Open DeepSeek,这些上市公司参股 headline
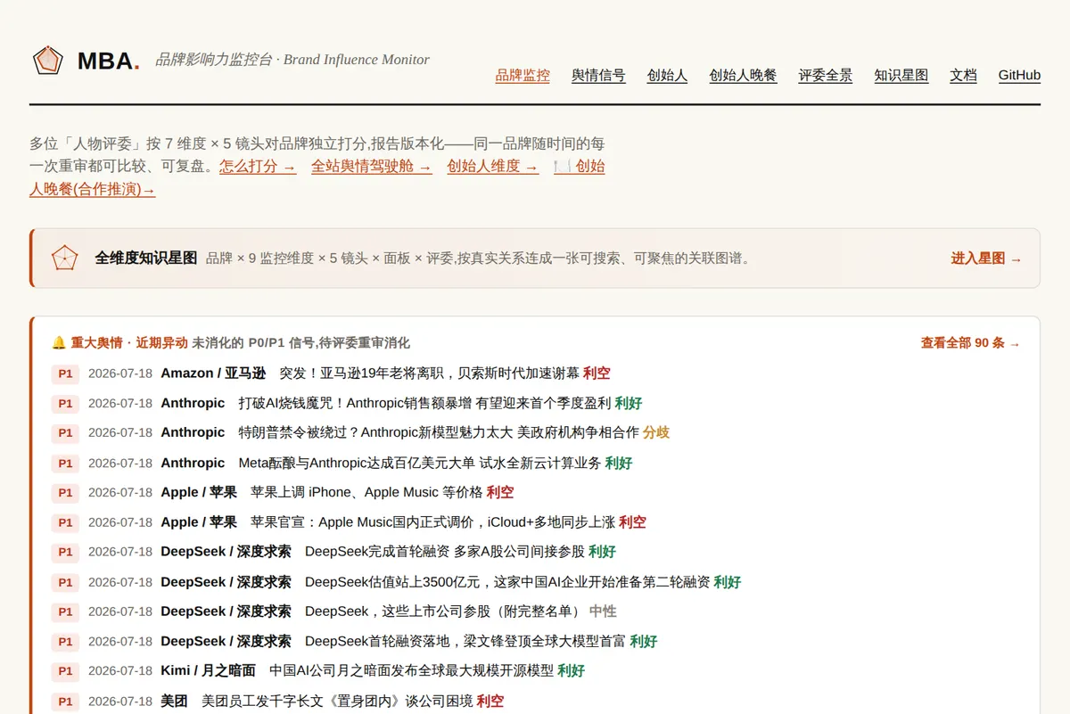The image size is (1070, 714). [x=445, y=611]
